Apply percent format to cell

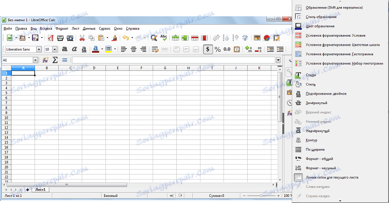217,49
